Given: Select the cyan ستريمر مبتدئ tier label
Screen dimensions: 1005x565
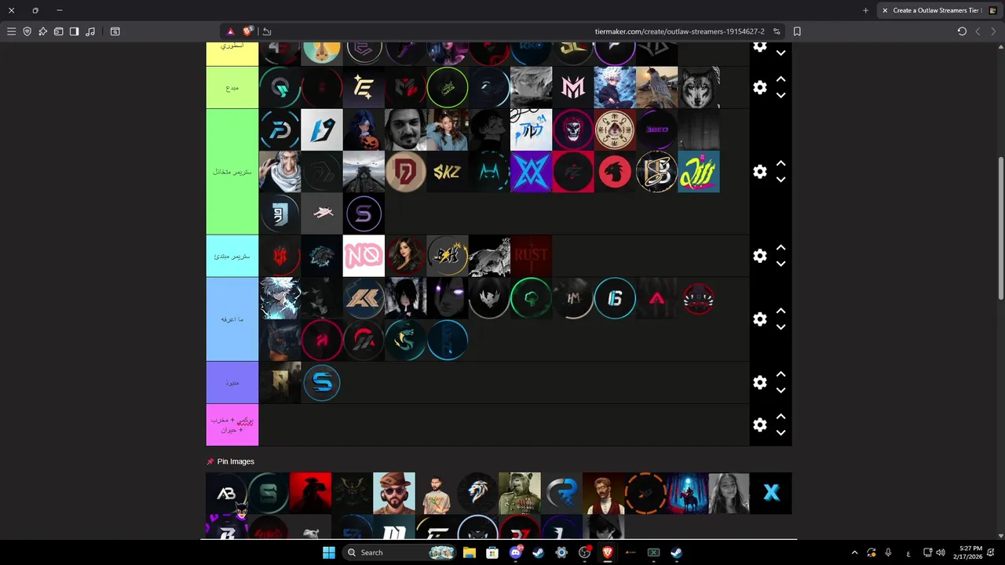Looking at the screenshot, I should pos(232,256).
